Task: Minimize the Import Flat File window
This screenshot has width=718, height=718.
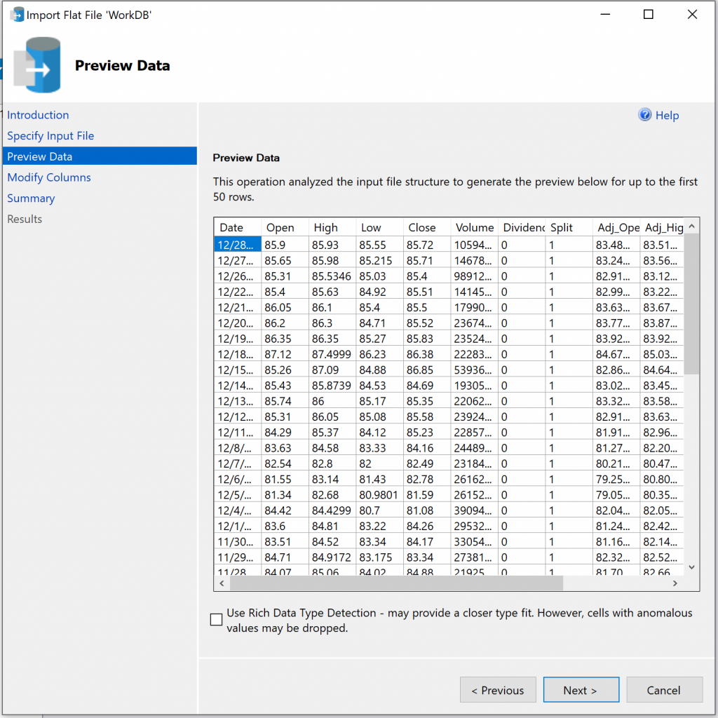Action: (x=605, y=14)
